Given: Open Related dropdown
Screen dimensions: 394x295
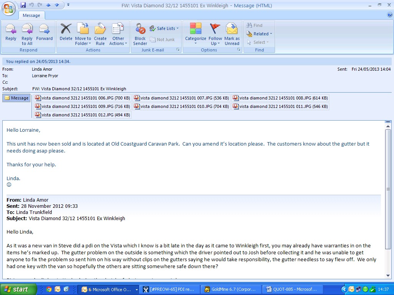Looking at the screenshot, I should (x=259, y=34).
